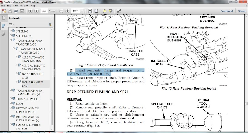Viewport: 248px width, 133px height.
Task: Open the File menu
Action: [3, 5]
